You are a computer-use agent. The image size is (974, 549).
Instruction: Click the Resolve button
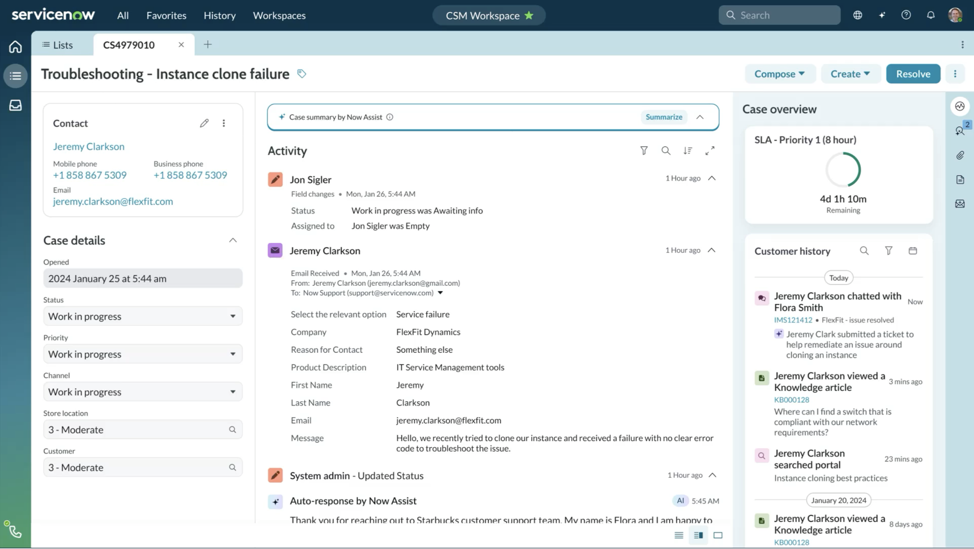913,74
